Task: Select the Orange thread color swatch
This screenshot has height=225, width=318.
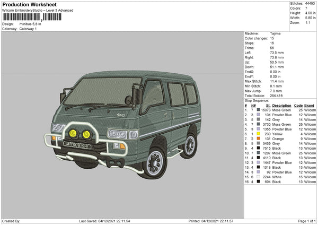Action: 258,139
